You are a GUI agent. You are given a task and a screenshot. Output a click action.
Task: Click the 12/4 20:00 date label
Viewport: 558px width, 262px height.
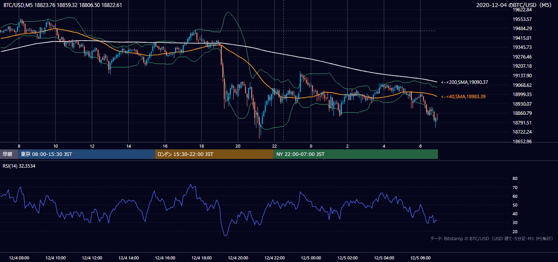pos(238,258)
